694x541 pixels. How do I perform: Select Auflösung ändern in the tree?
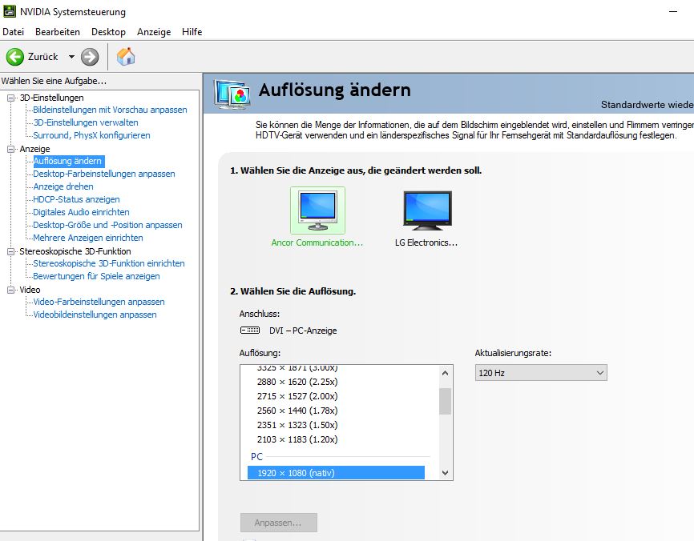coord(69,161)
